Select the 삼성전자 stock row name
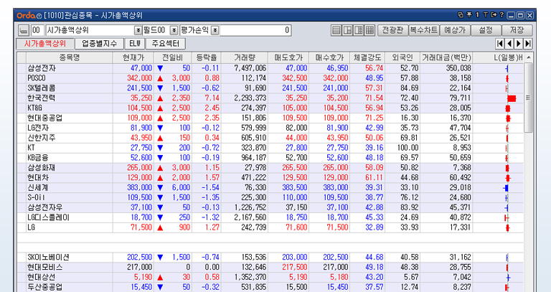Image resolution: width=551 pixels, height=292 pixels. 42,68
